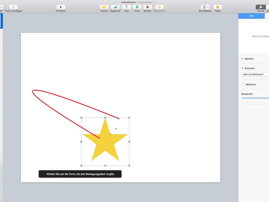Image resolution: width=269 pixels, height=202 pixels.
Task: Open the Diagramm chart menu
Action: point(115,7)
